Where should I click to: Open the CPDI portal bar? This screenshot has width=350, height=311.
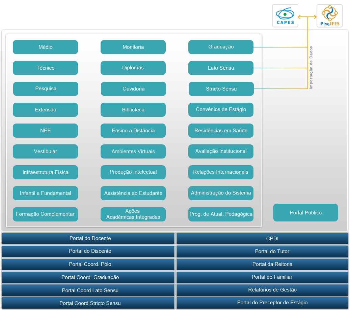262,239
